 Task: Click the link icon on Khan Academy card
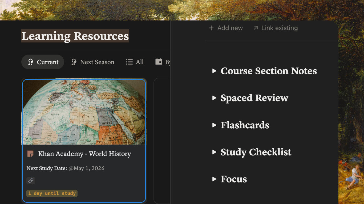(x=31, y=181)
